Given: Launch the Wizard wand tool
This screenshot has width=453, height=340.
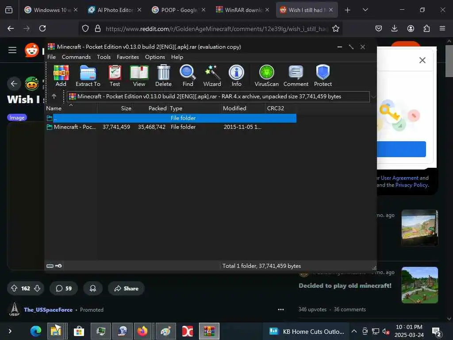Looking at the screenshot, I should 212,76.
